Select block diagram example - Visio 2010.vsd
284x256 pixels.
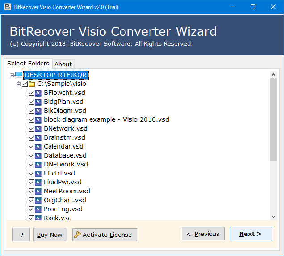(x=106, y=119)
